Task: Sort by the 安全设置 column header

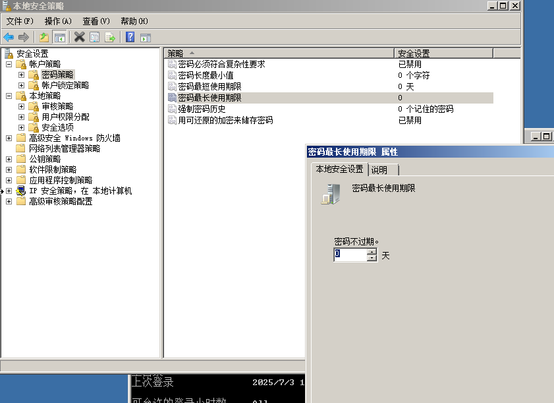Action: 414,53
